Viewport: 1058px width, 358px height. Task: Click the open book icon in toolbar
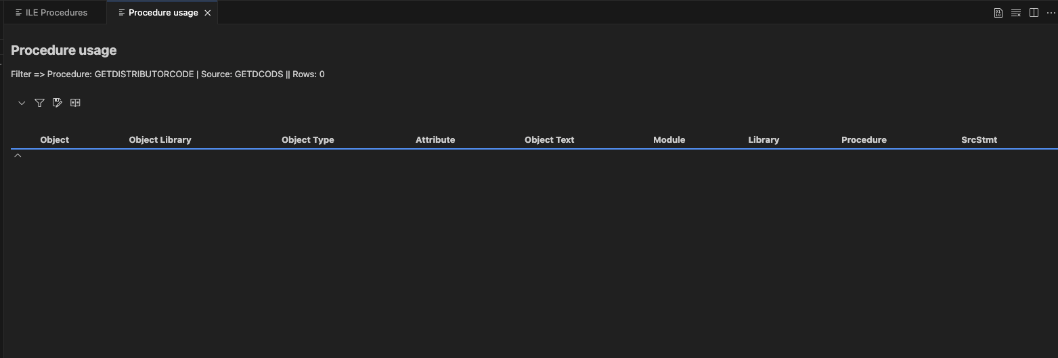coord(75,103)
